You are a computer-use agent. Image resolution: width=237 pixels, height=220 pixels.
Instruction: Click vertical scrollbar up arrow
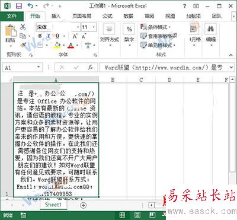232,79
